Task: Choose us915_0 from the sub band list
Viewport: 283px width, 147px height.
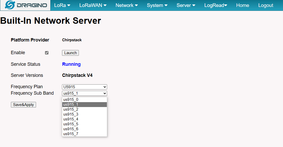Action: point(85,100)
